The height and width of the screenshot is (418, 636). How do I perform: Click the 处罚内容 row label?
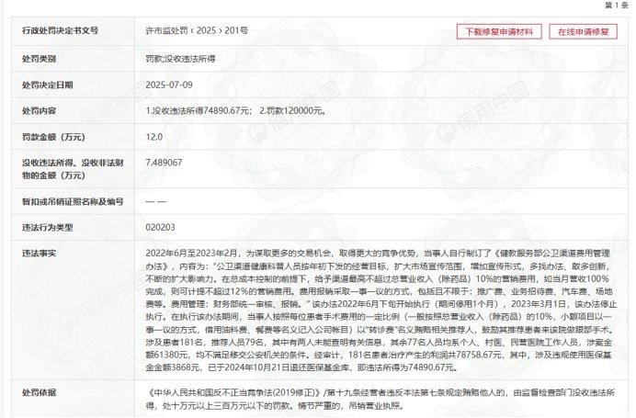(39, 110)
